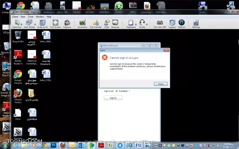Click the Optimize toolbar icon
The image size is (239, 149).
[x=17, y=24]
